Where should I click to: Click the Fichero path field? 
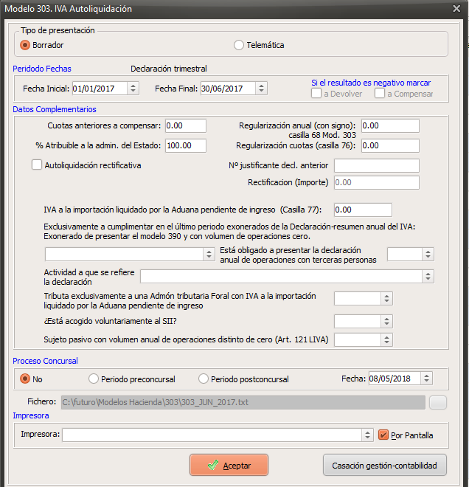click(x=243, y=403)
